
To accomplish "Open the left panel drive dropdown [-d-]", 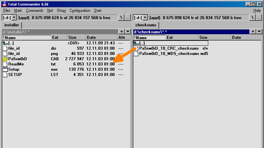I will click(x=14, y=17).
